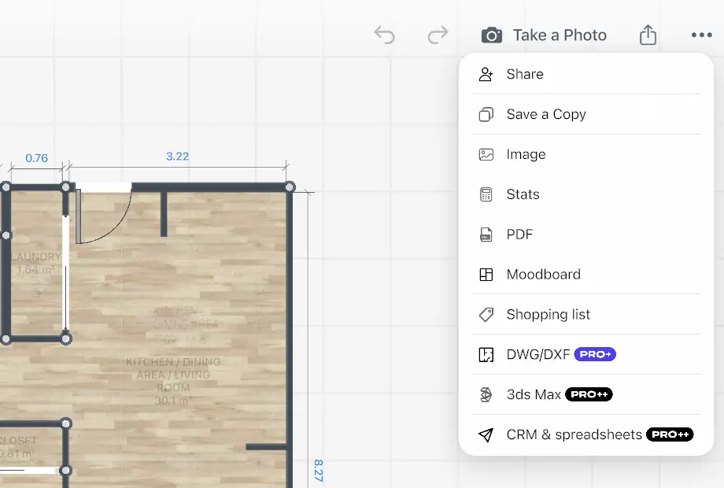Click PRO++ badge next to CRM & spreadsheets
Image resolution: width=724 pixels, height=488 pixels.
click(670, 434)
